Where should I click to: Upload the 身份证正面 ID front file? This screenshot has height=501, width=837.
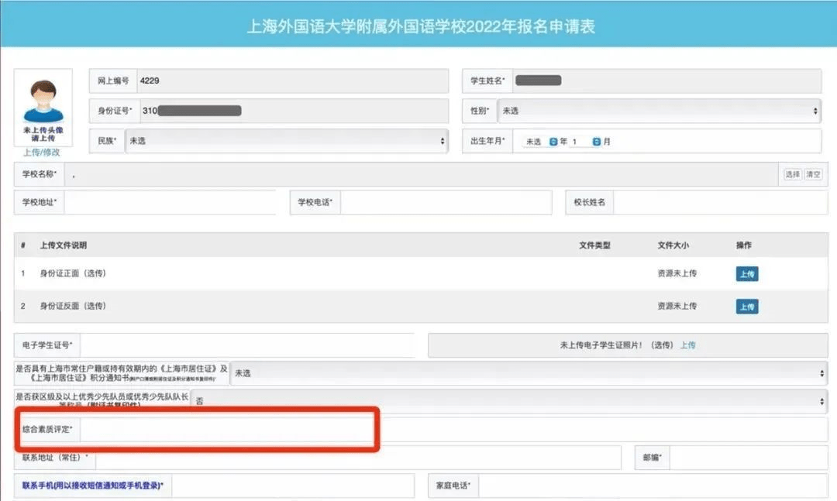tap(746, 274)
